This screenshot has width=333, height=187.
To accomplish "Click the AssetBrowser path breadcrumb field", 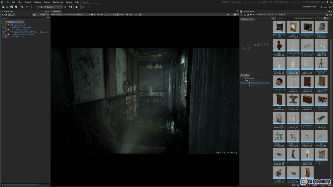I will pyautogui.click(x=291, y=15).
